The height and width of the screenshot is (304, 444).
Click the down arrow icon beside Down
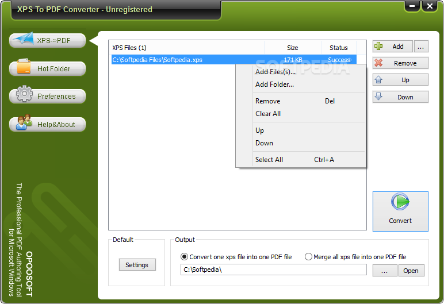click(378, 97)
